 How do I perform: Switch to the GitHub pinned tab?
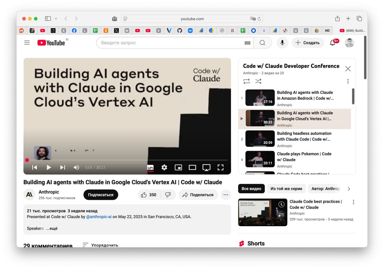pos(180,31)
